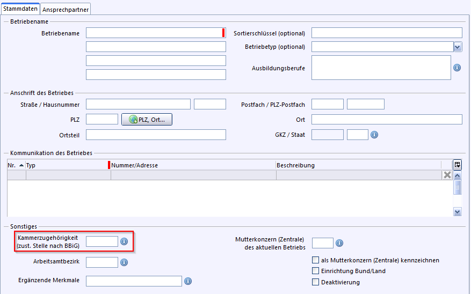Click info icon beside Ergänzende Merkmale
The height and width of the screenshot is (294, 471).
(x=188, y=281)
